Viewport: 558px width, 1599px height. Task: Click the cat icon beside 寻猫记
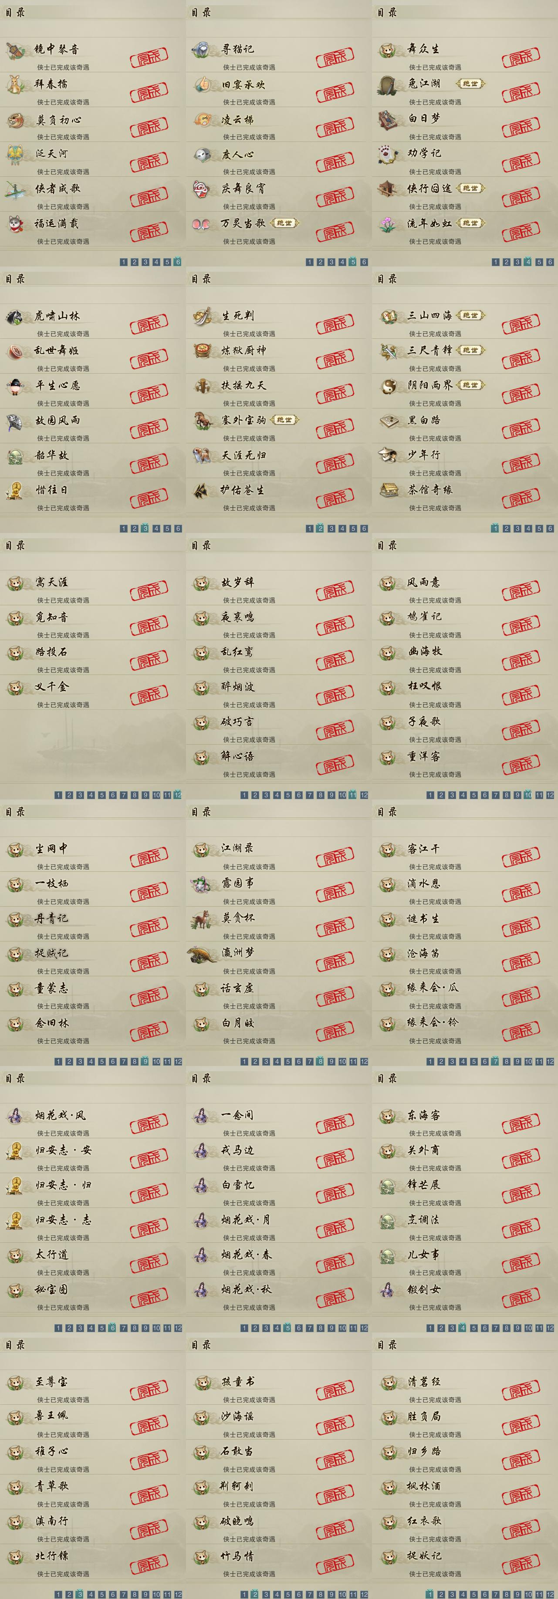tap(201, 49)
